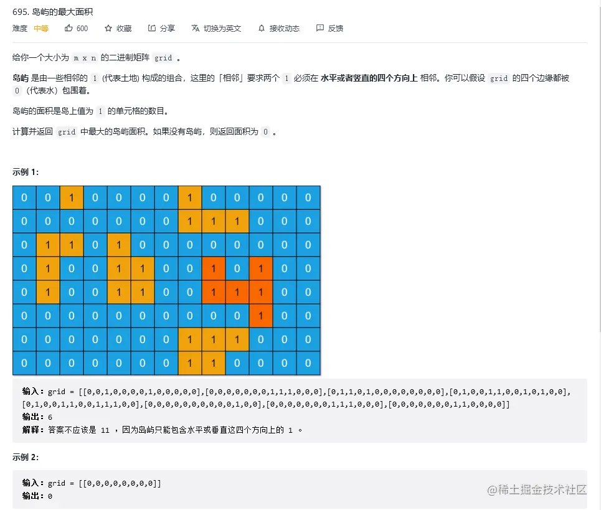Click the inline grid code in first sentence
This screenshot has width=601, height=510.
163,58
